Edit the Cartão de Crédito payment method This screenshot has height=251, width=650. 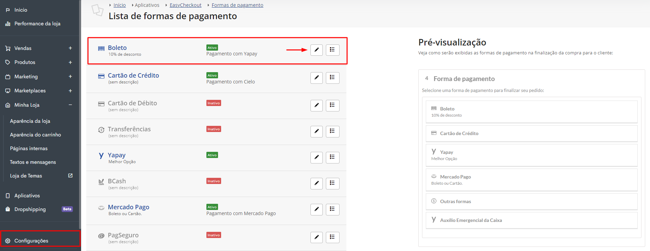[317, 78]
